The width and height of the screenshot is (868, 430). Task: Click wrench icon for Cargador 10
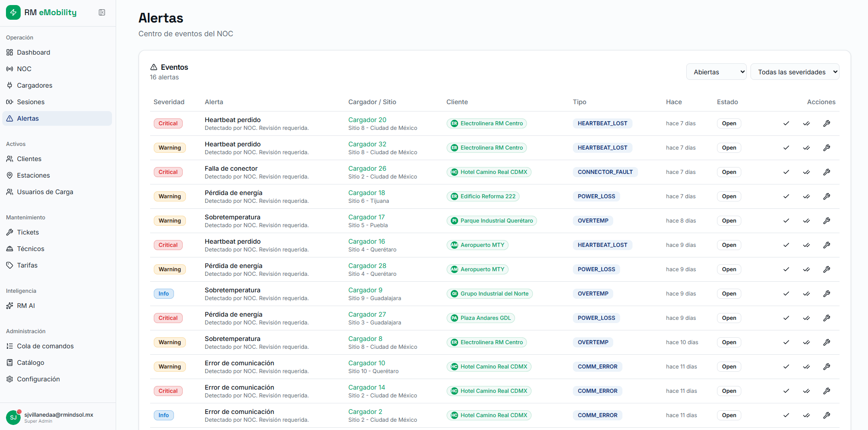pos(827,367)
